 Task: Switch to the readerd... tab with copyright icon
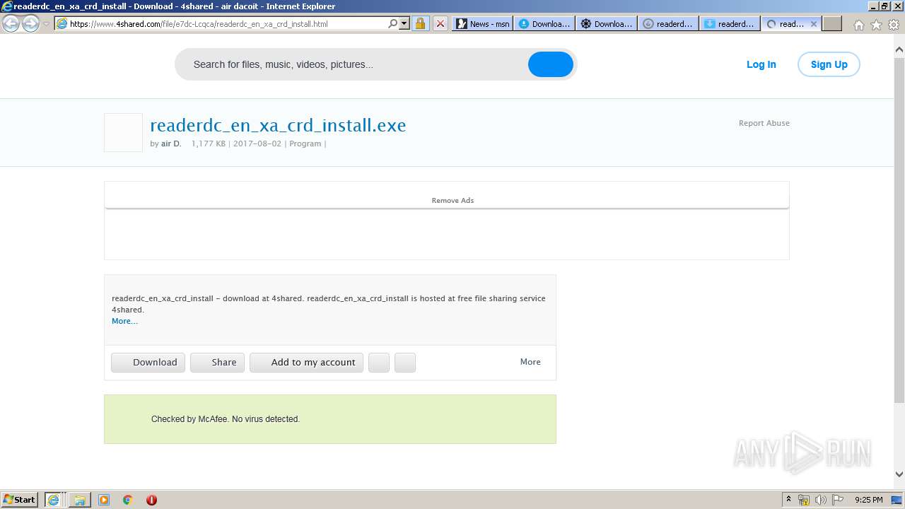668,23
